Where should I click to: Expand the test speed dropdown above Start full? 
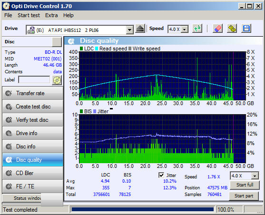click(255, 176)
